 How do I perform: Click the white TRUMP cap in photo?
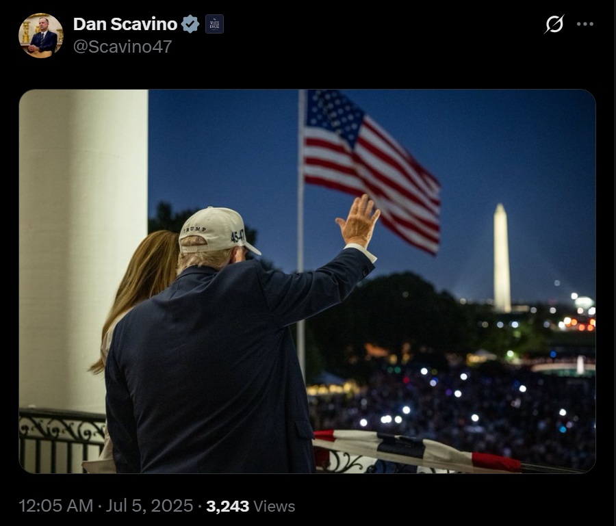(217, 230)
